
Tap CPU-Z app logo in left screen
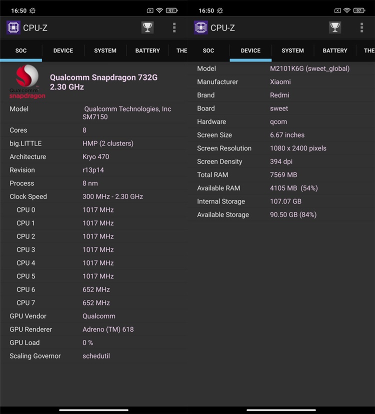[13, 27]
